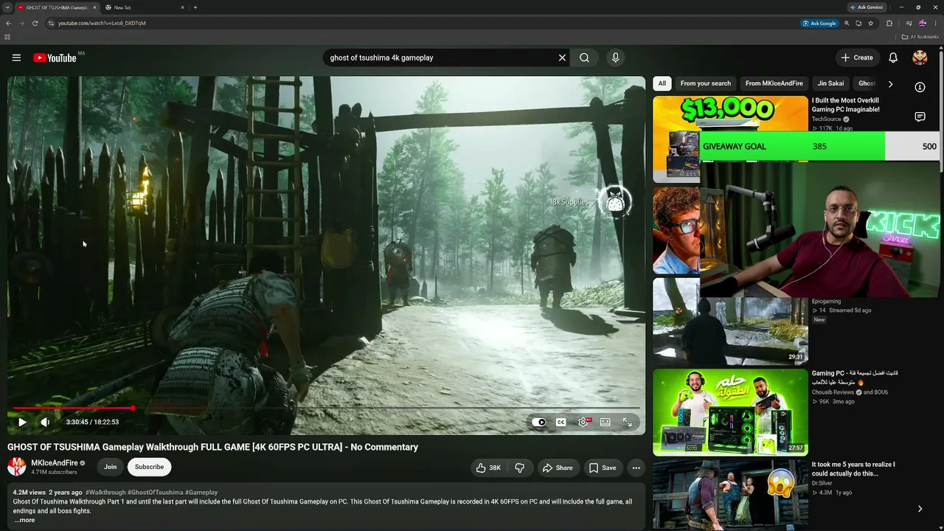Open the MKIceAndFire channel avatar
The width and height of the screenshot is (944, 531).
coord(16,466)
